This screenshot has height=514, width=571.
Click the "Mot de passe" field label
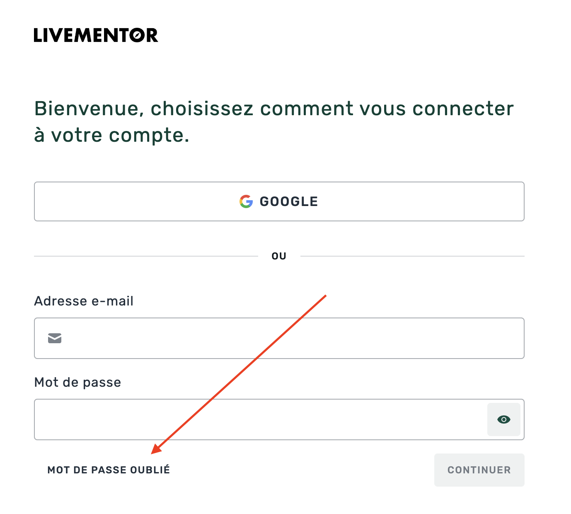(x=77, y=382)
